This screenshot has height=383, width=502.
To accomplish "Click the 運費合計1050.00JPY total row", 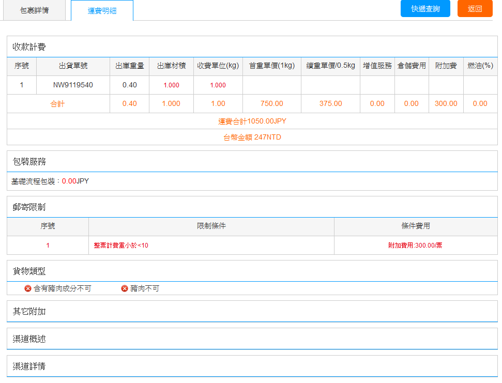I will 252,121.
